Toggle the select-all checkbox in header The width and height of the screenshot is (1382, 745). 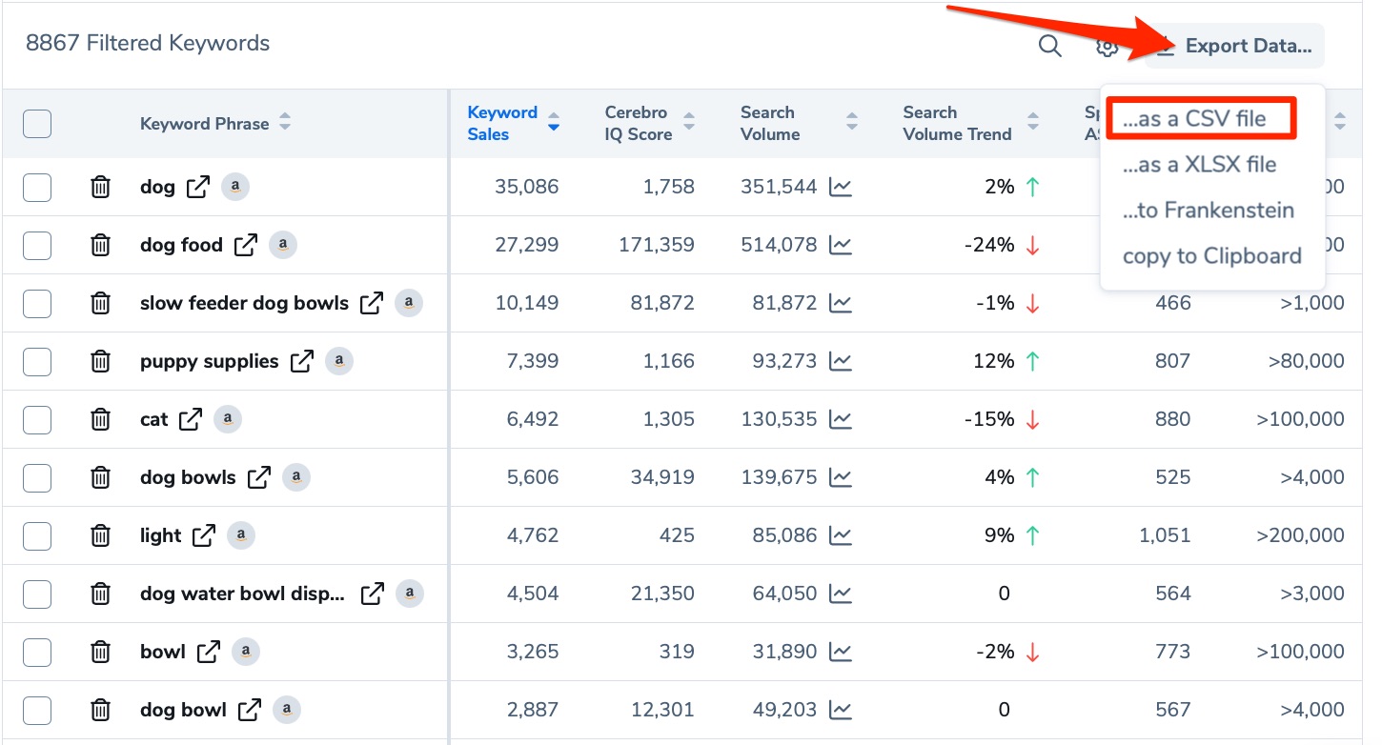point(37,124)
